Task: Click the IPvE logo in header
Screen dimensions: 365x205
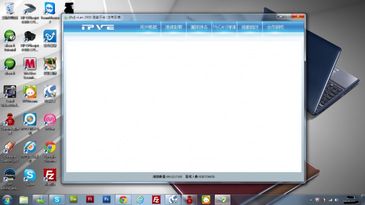Action: (98, 27)
